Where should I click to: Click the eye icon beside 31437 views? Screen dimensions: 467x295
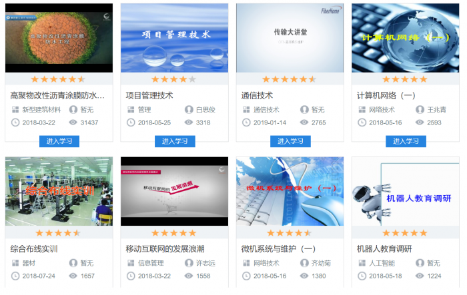tap(73, 123)
